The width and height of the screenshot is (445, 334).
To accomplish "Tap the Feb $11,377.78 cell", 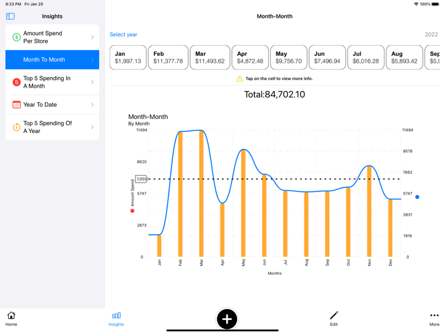I will 168,57.
